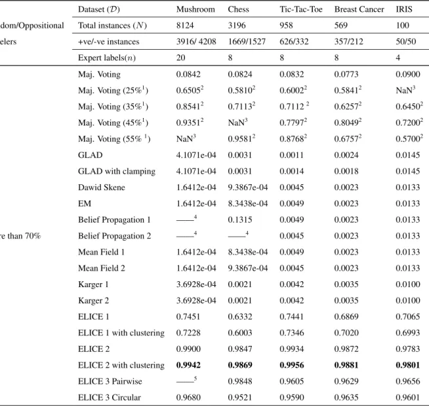
Task: Click the 0.9581 Chess cell
Action: [241, 138]
